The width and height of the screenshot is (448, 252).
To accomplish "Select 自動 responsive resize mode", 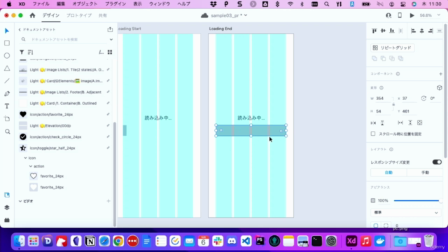I will pyautogui.click(x=388, y=173).
